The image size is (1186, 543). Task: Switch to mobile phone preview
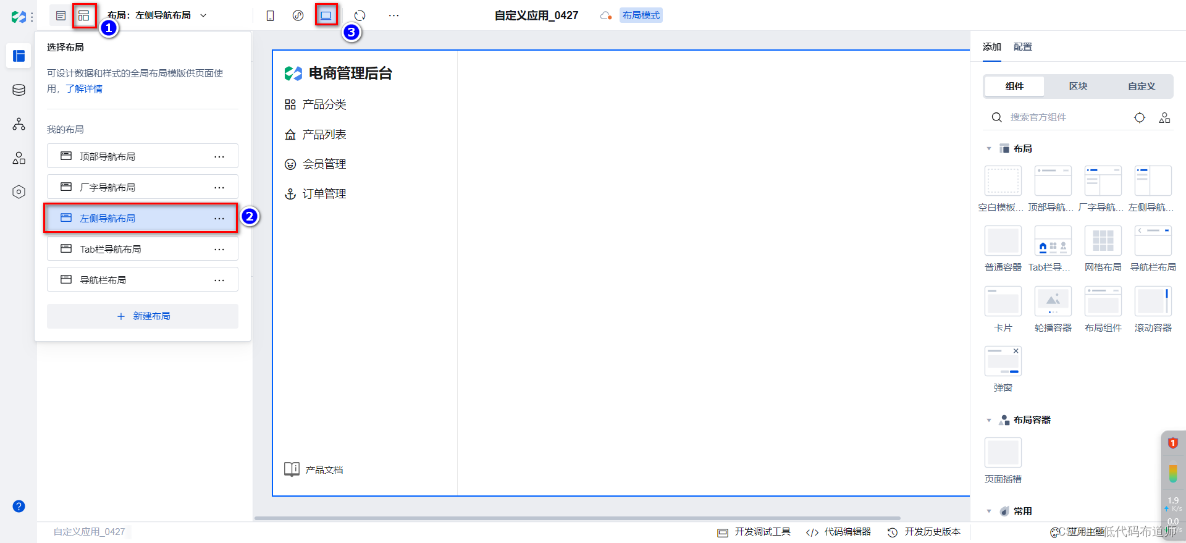[x=270, y=15]
